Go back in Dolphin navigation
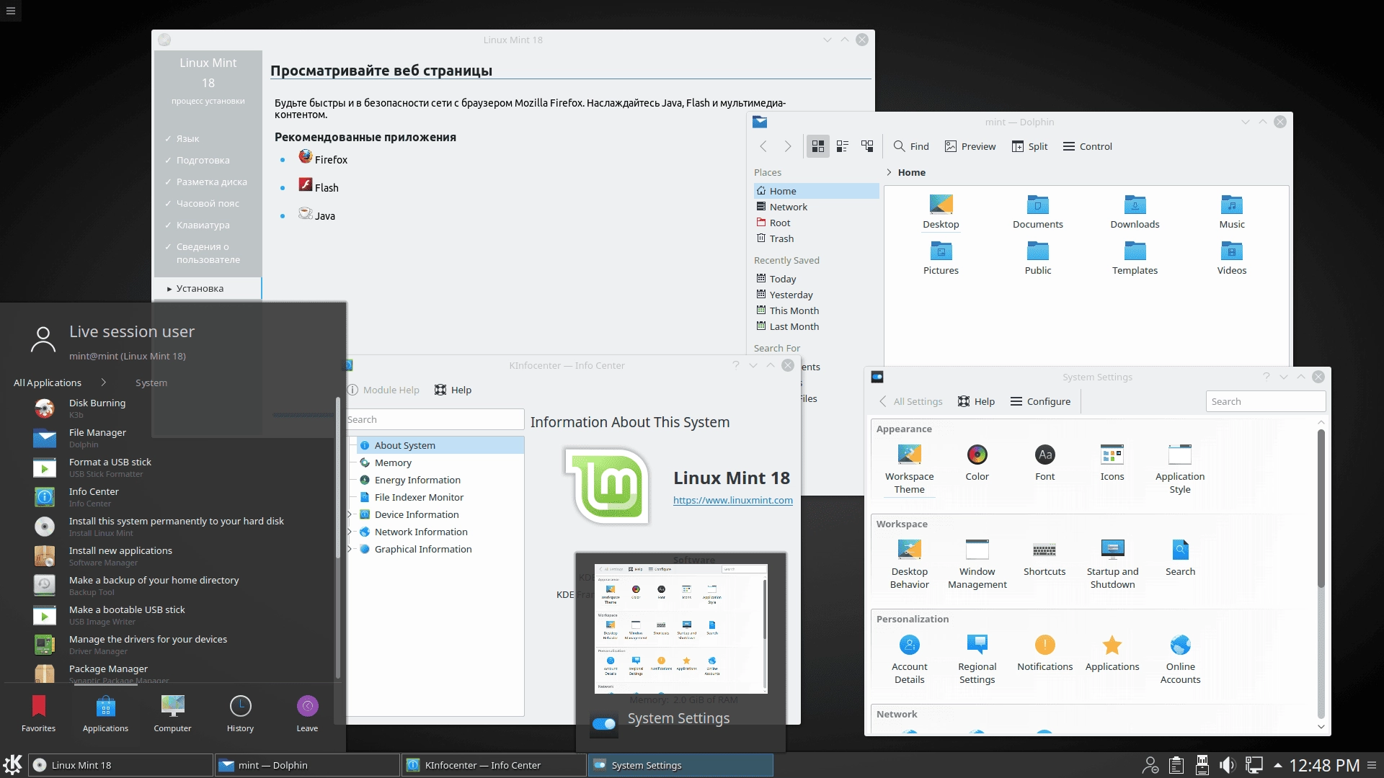 tap(763, 146)
